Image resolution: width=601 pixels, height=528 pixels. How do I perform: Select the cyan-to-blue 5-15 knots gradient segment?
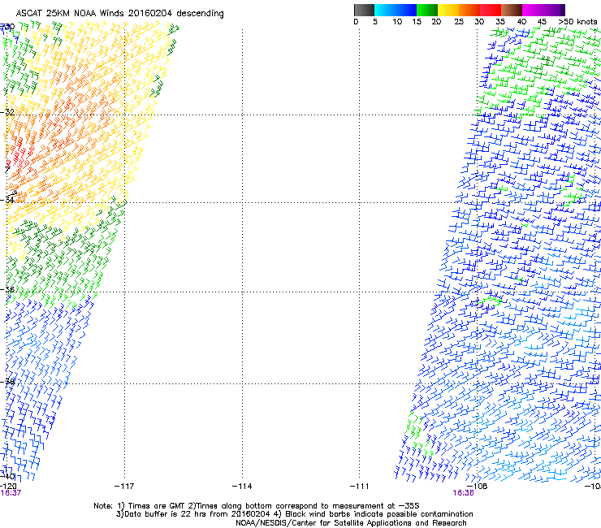[396, 10]
